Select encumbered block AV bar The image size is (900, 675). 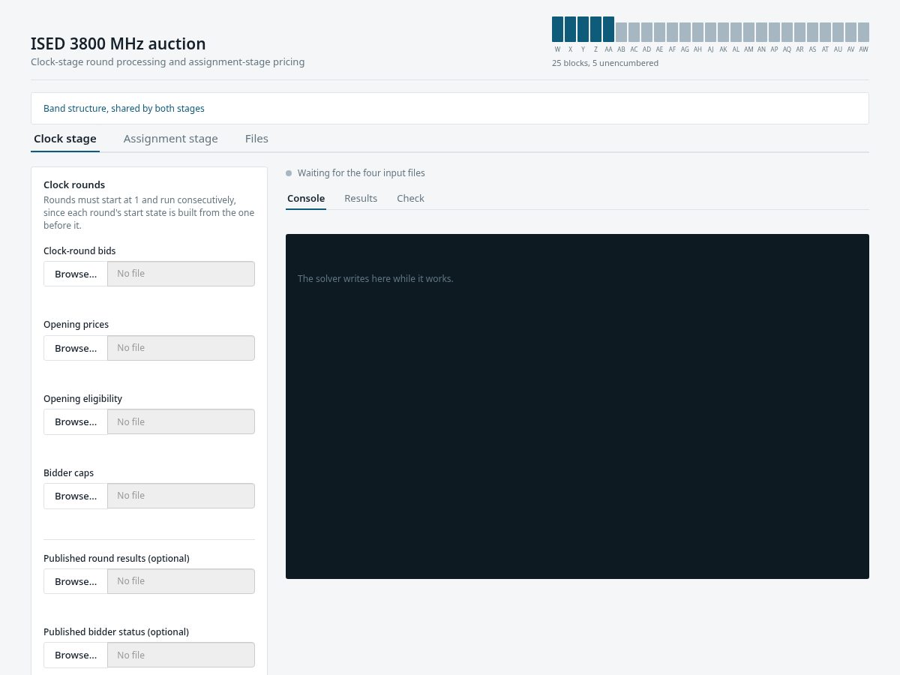tap(850, 32)
